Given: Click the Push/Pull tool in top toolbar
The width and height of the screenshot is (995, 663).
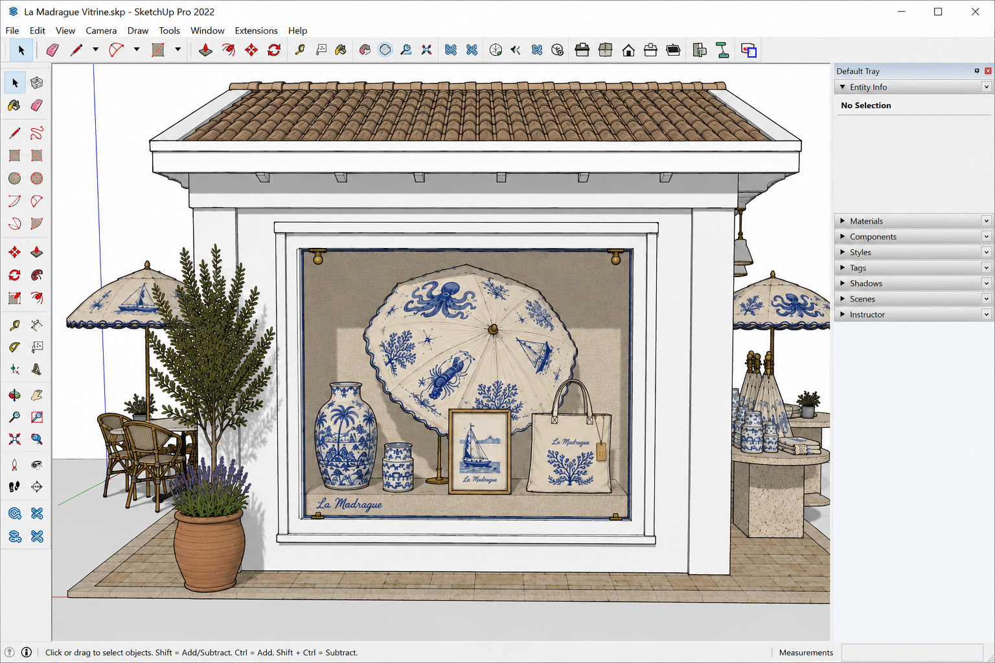Looking at the screenshot, I should pyautogui.click(x=205, y=50).
